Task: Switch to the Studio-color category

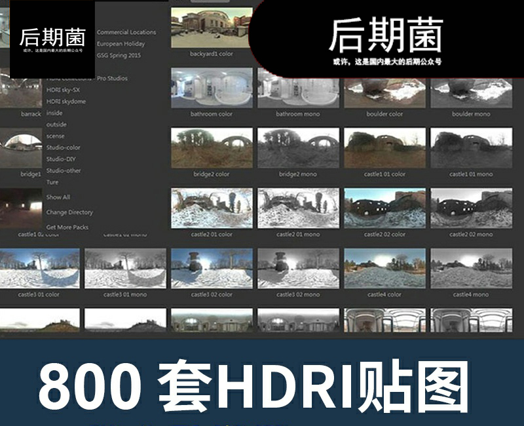Action: [64, 147]
